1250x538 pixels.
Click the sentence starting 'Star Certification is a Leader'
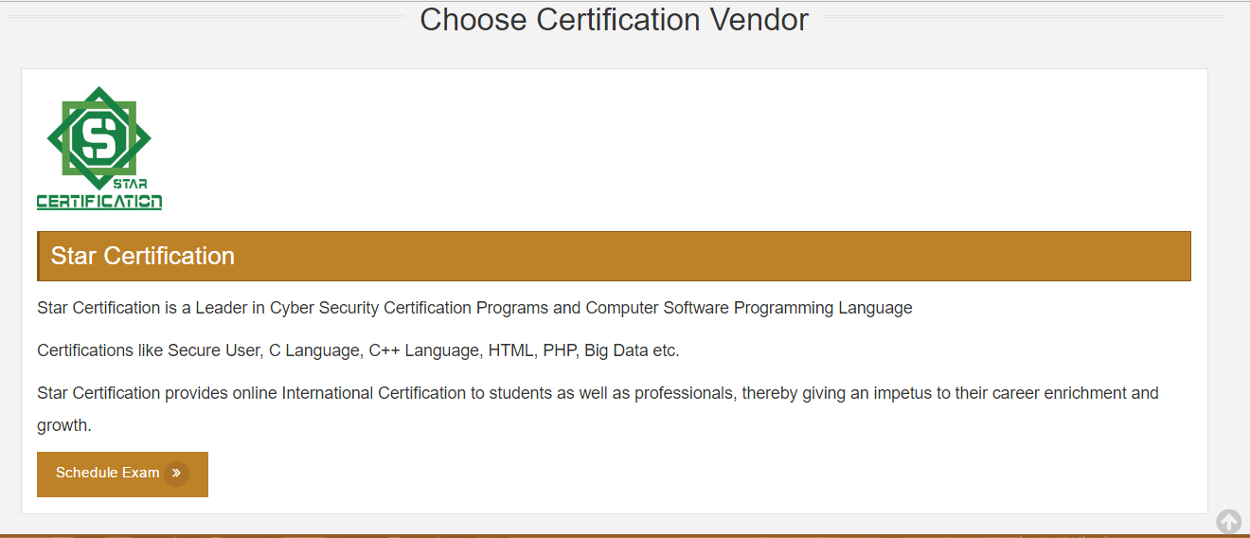(x=474, y=308)
